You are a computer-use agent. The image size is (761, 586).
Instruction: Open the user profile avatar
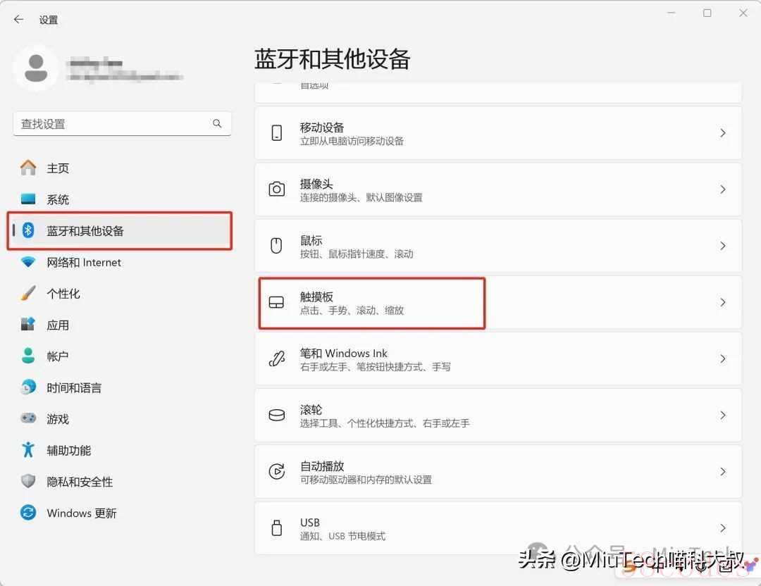pyautogui.click(x=36, y=69)
